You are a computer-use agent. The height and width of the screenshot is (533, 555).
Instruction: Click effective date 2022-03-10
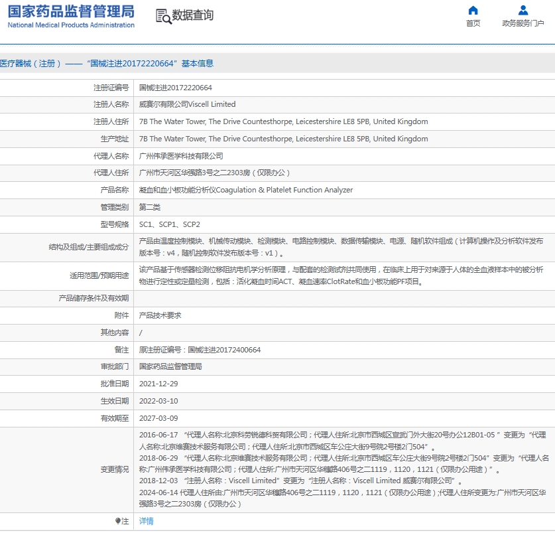click(x=158, y=401)
